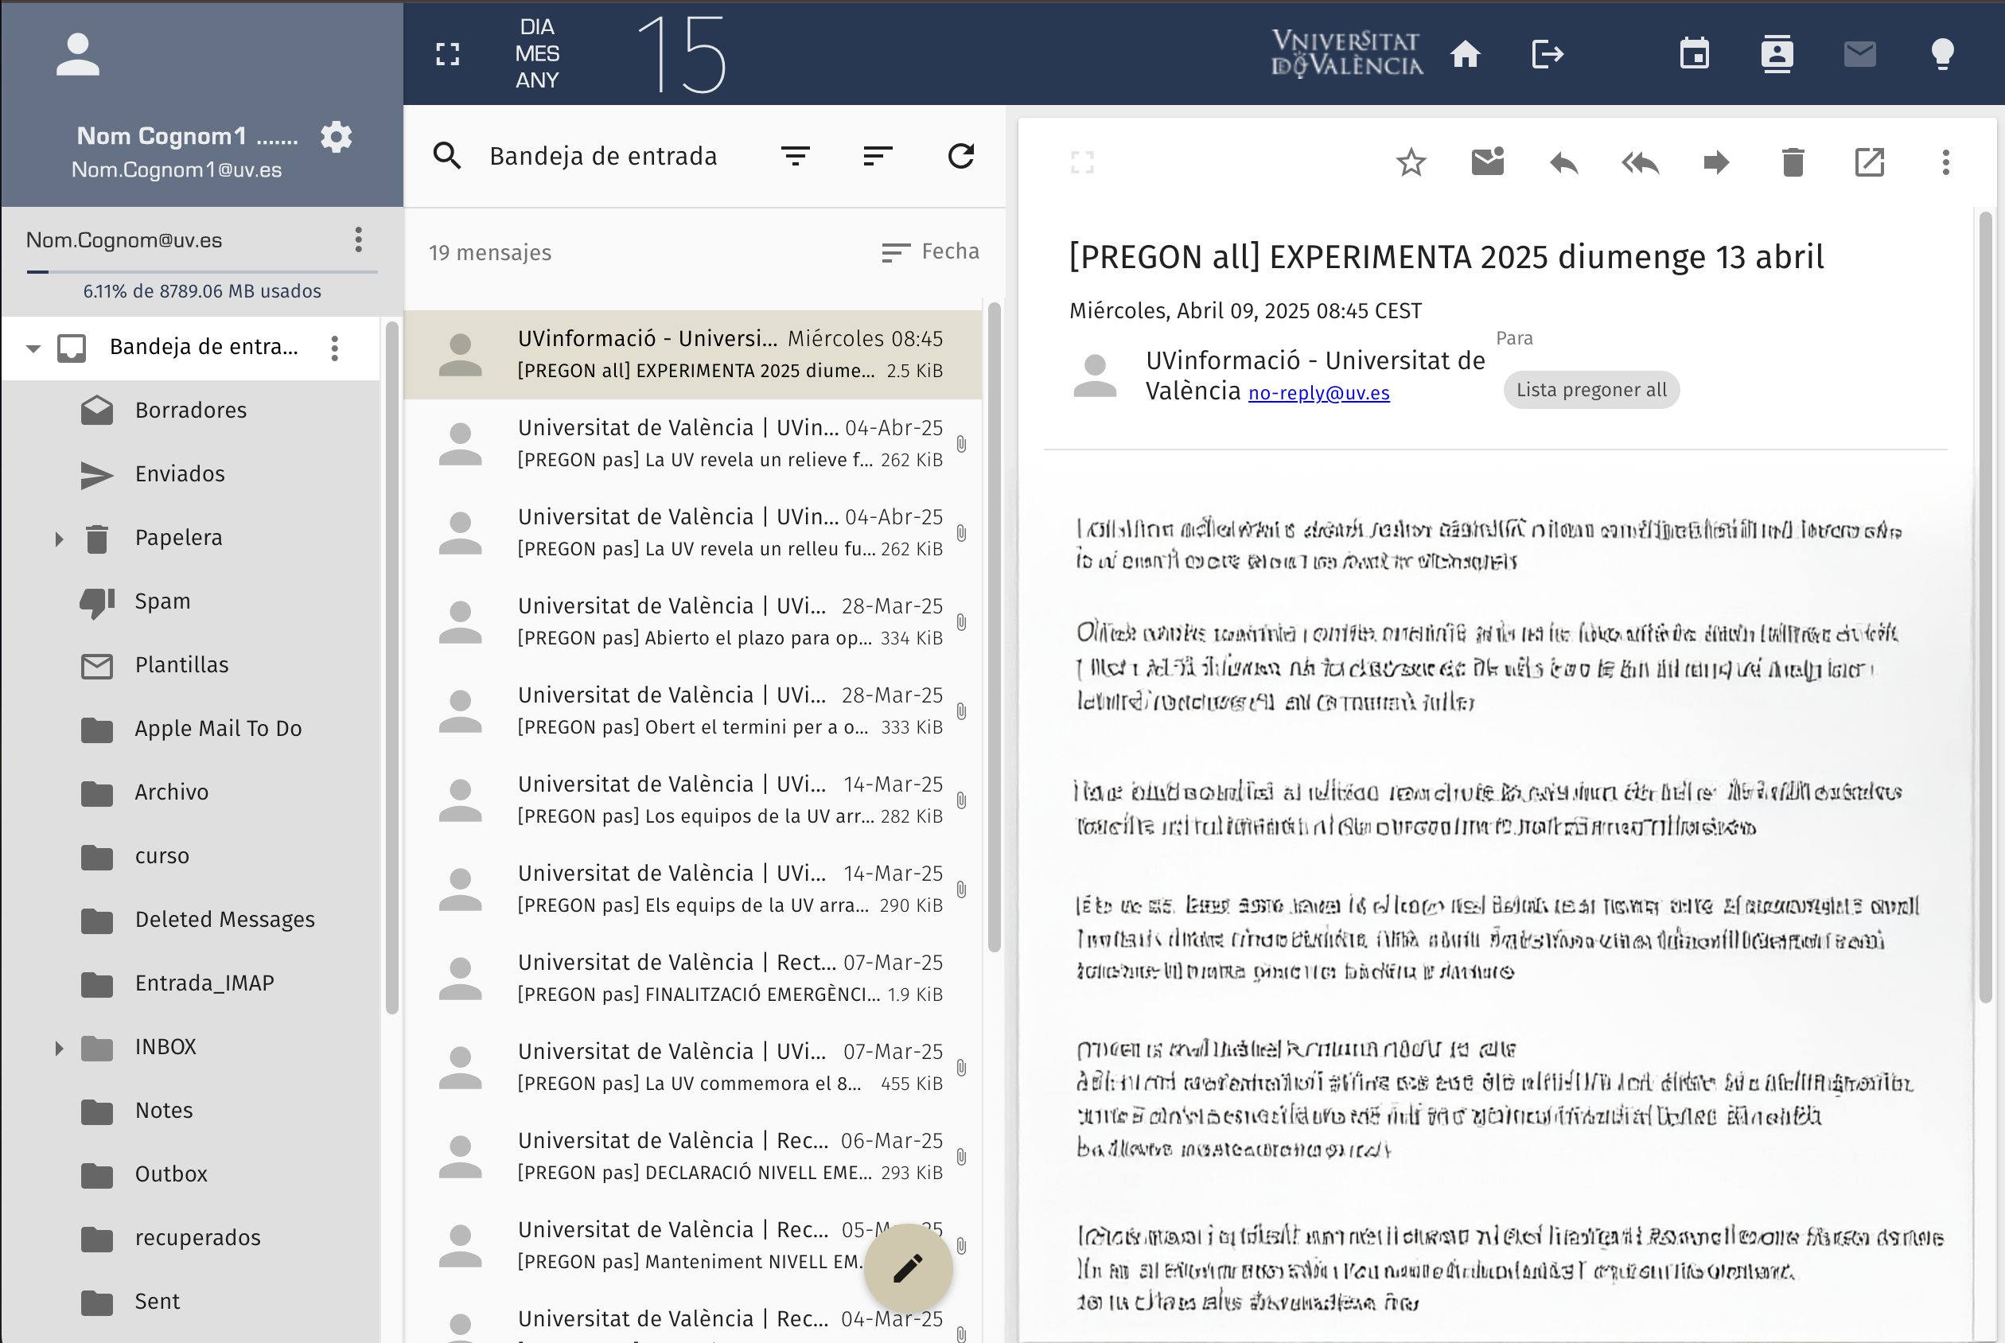Image resolution: width=2005 pixels, height=1343 pixels.
Task: Go to home icon in header
Action: point(1465,55)
